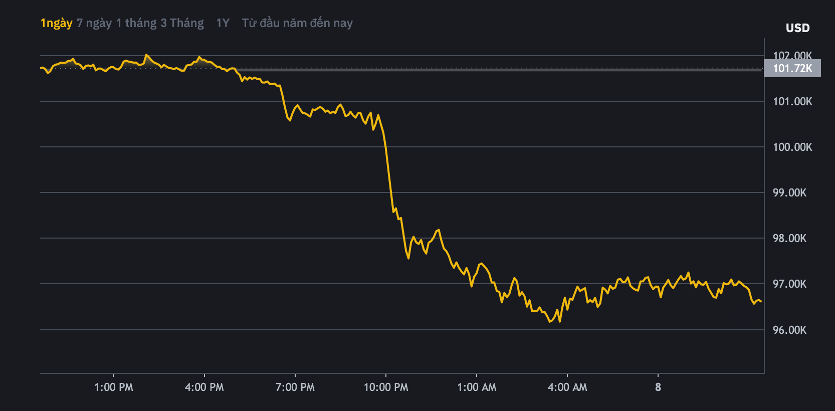Click the 98.00K price axis label
Image resolution: width=835 pixels, height=411 pixels.
pyautogui.click(x=789, y=239)
